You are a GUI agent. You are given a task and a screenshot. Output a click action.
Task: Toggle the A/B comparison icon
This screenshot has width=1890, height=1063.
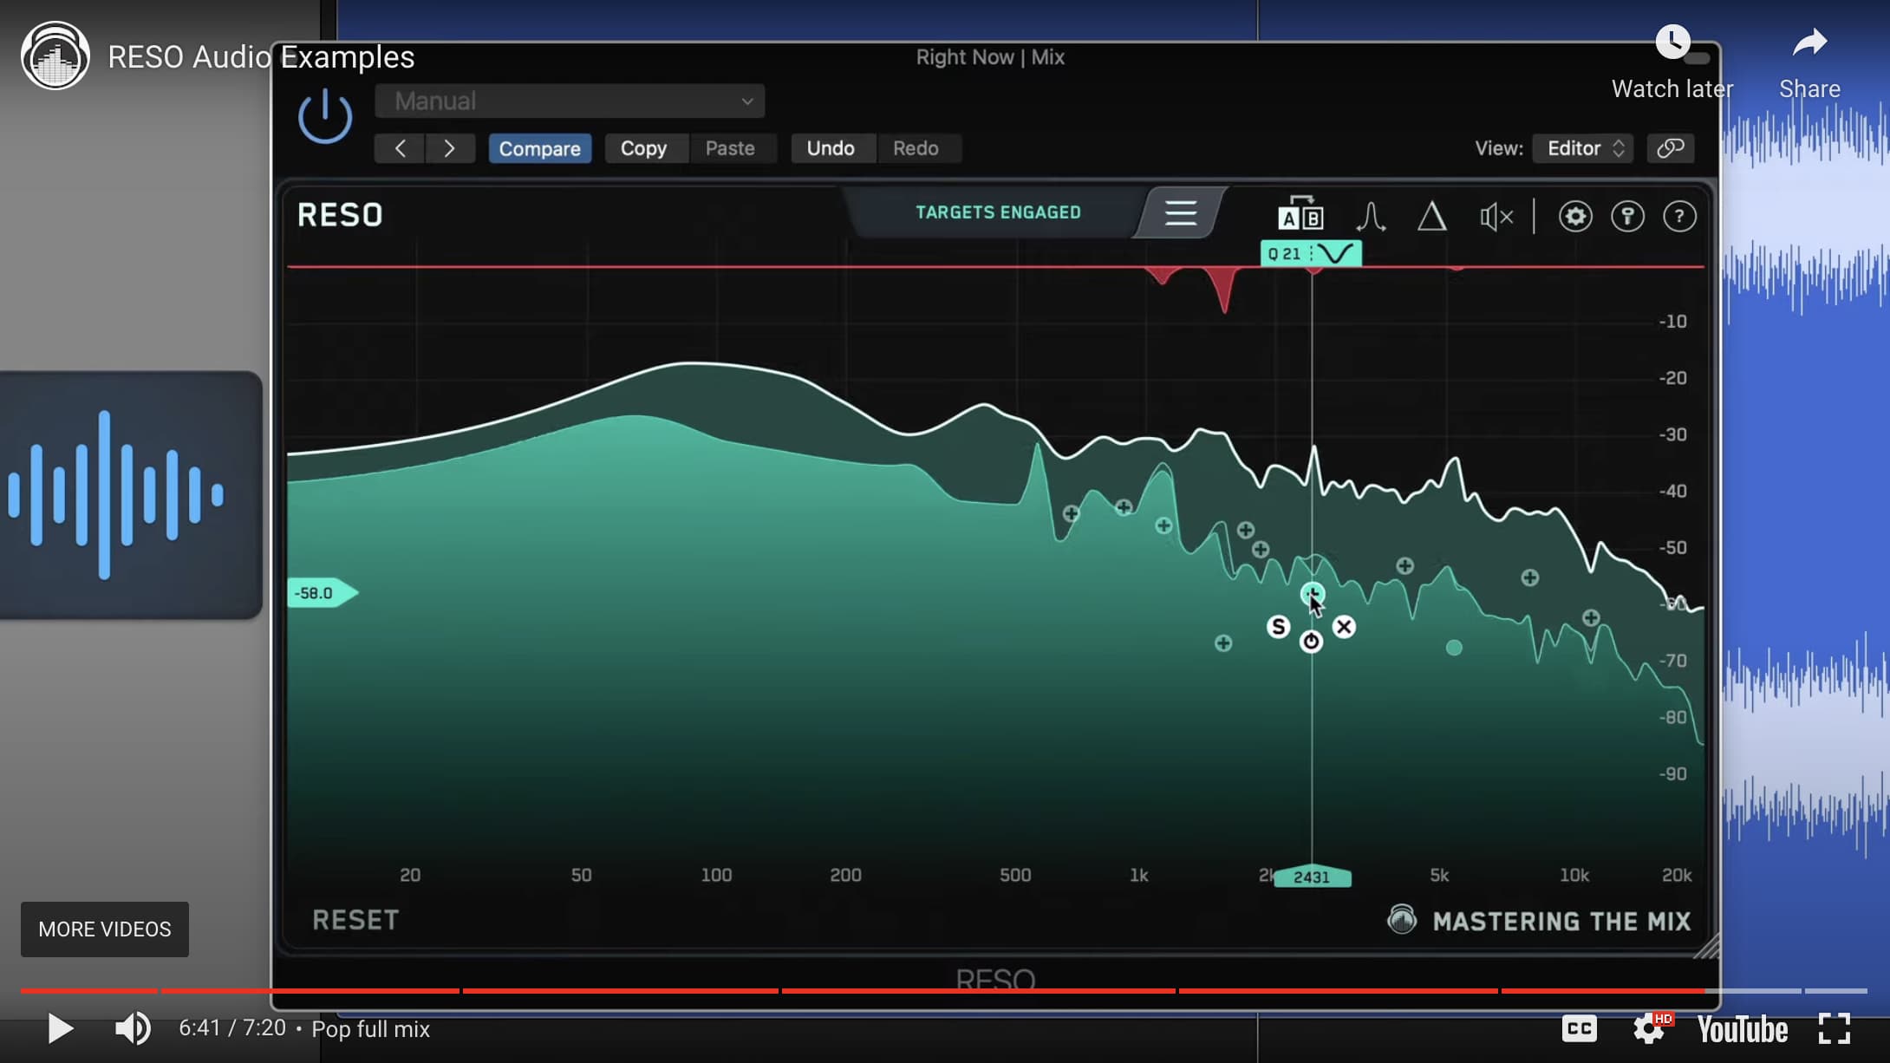1300,214
